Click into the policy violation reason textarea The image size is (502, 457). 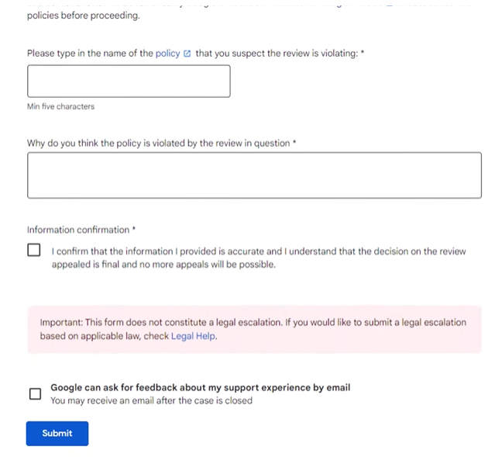coord(254,175)
